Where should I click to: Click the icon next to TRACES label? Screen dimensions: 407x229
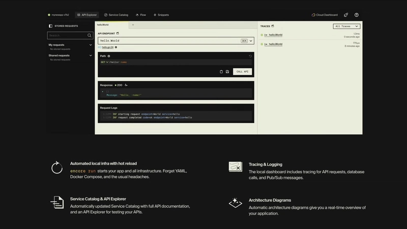[273, 26]
